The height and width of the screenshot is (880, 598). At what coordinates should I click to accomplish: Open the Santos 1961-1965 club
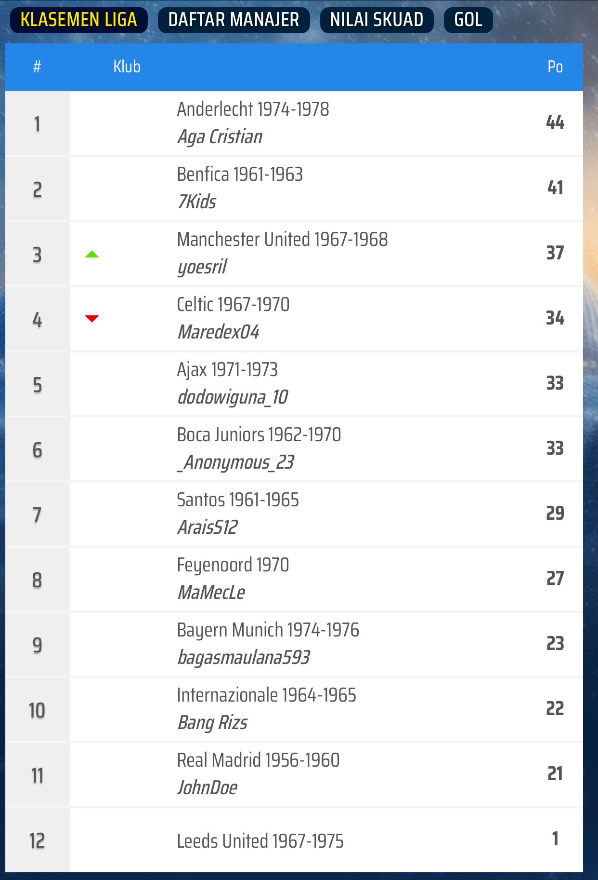pos(238,500)
